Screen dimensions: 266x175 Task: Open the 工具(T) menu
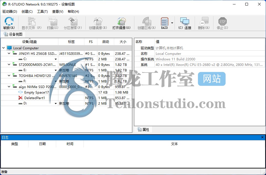point(42,12)
